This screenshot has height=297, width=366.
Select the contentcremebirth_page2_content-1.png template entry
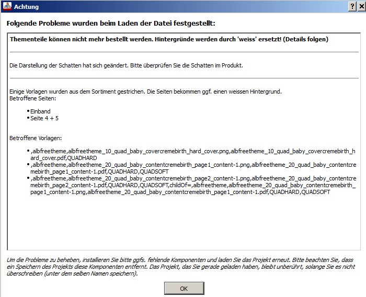coord(193,185)
